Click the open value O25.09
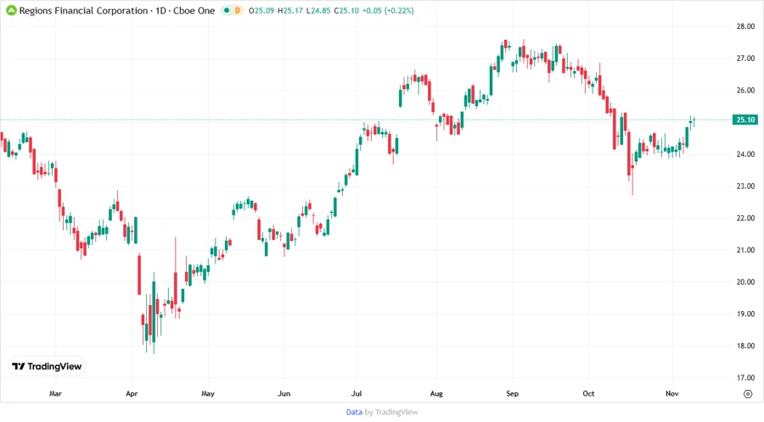Image resolution: width=764 pixels, height=422 pixels. coord(261,11)
